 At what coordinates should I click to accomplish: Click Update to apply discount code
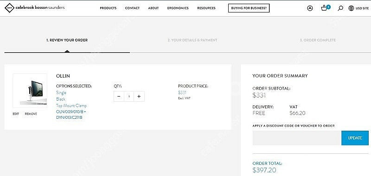point(355,138)
